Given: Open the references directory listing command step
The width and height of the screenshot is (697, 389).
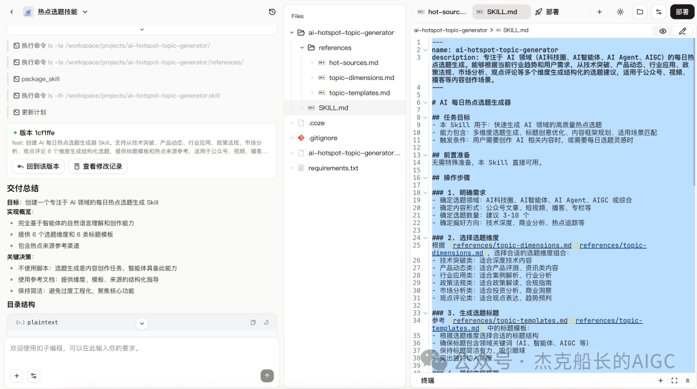Looking at the screenshot, I should 128,62.
